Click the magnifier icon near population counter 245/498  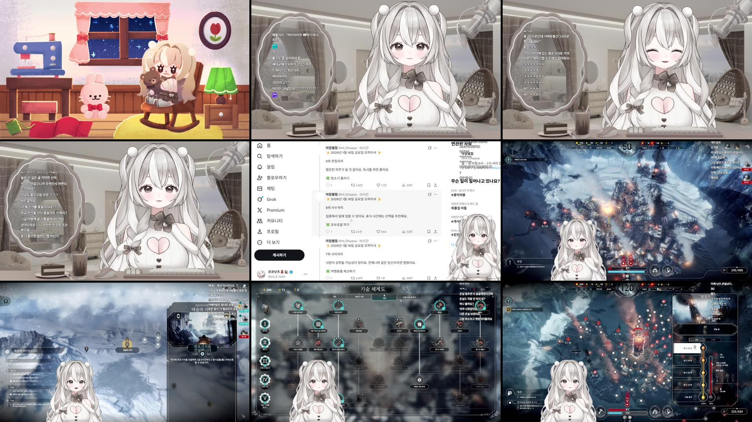tap(725, 270)
